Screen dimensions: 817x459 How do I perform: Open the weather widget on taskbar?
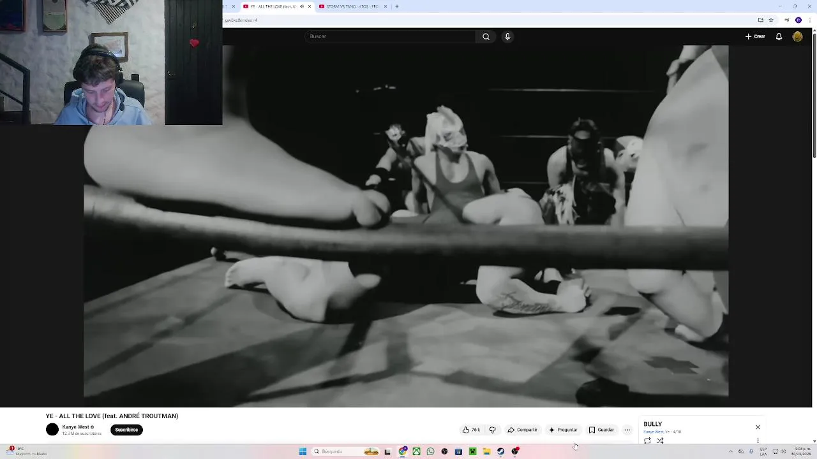(x=27, y=451)
